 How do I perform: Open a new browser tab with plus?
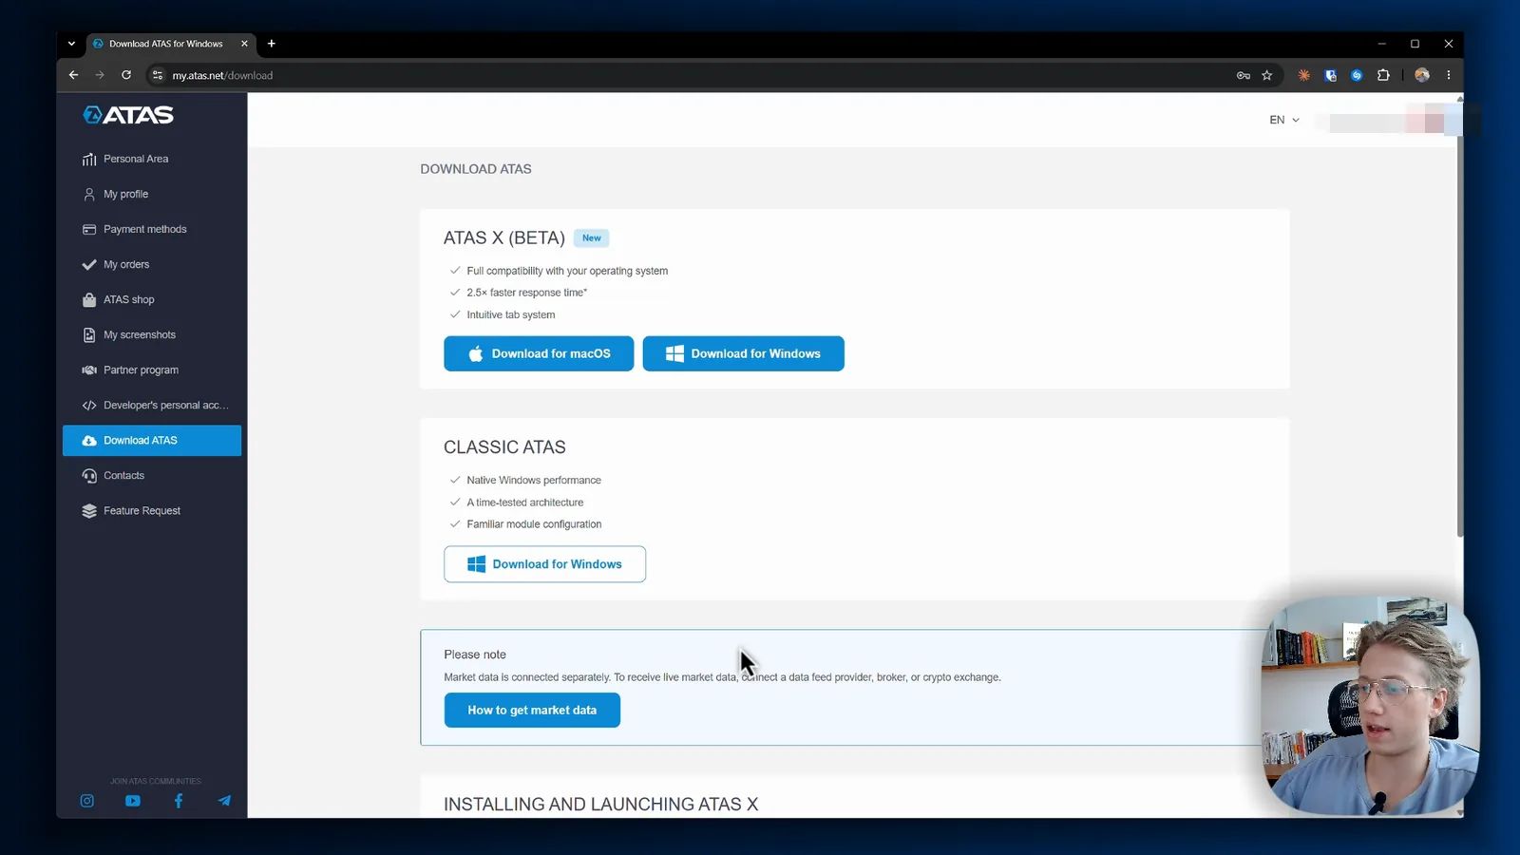click(x=272, y=44)
